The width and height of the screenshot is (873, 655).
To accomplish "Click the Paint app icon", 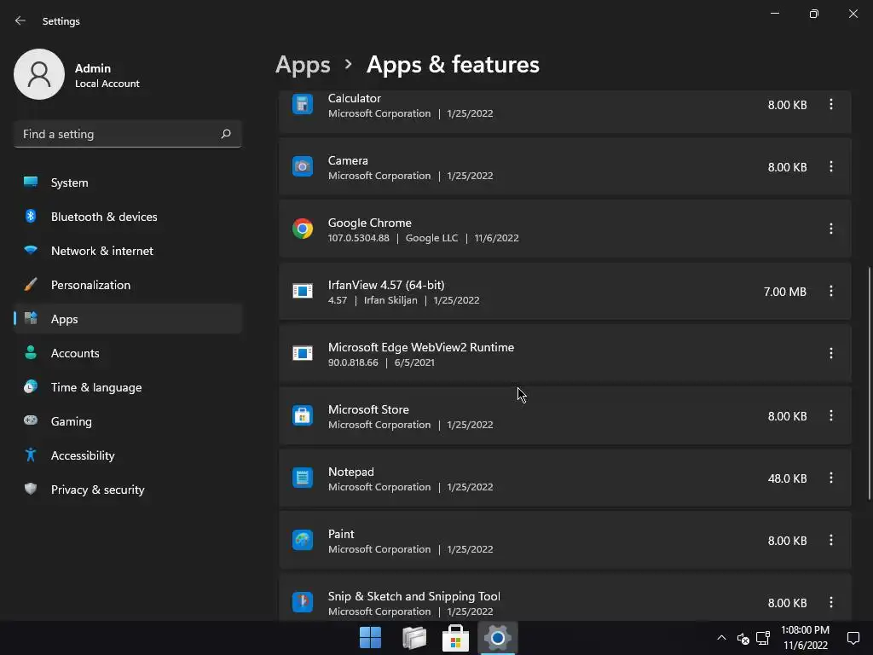I will (x=303, y=541).
